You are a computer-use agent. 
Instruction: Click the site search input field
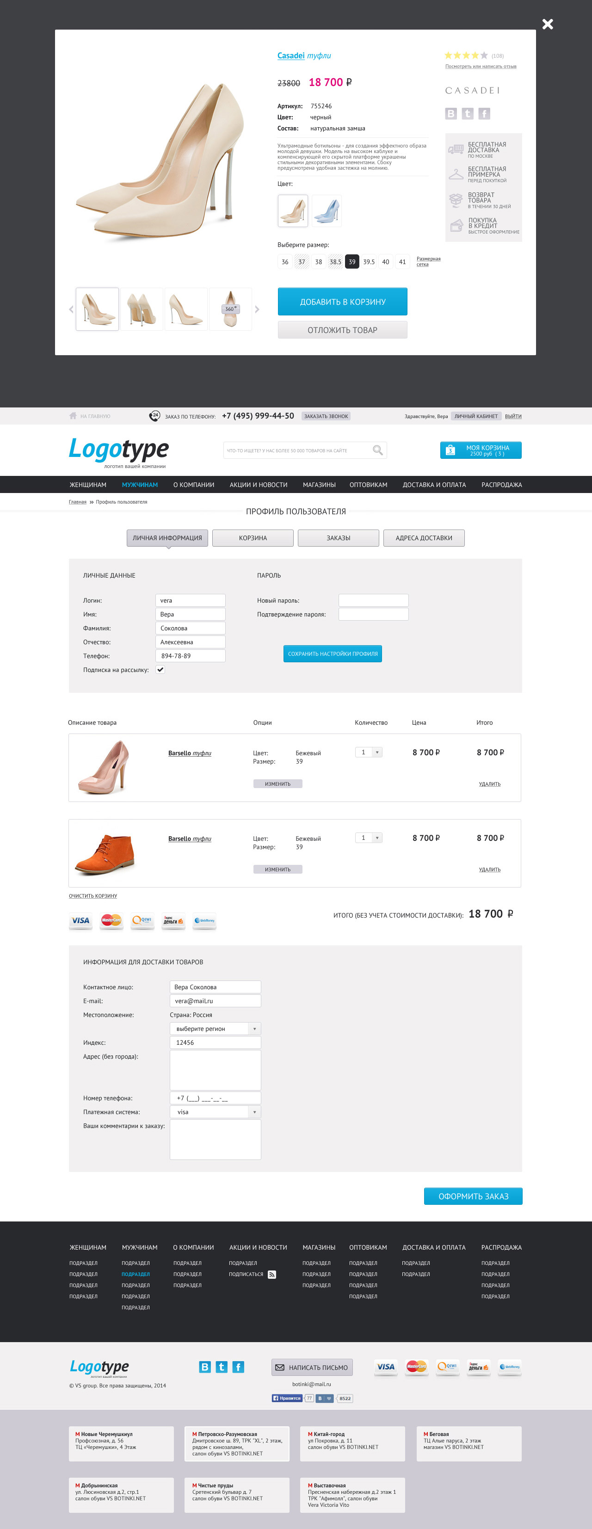tap(305, 450)
